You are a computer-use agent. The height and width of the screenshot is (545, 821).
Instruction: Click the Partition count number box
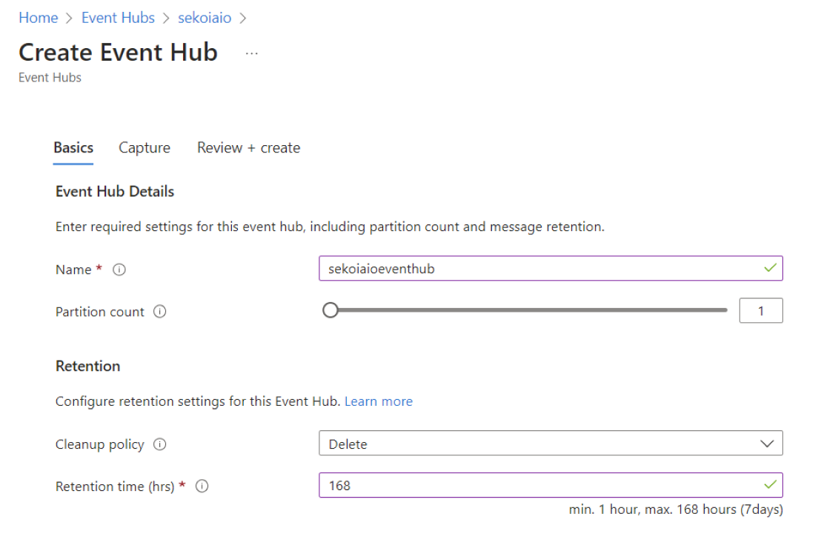[760, 311]
